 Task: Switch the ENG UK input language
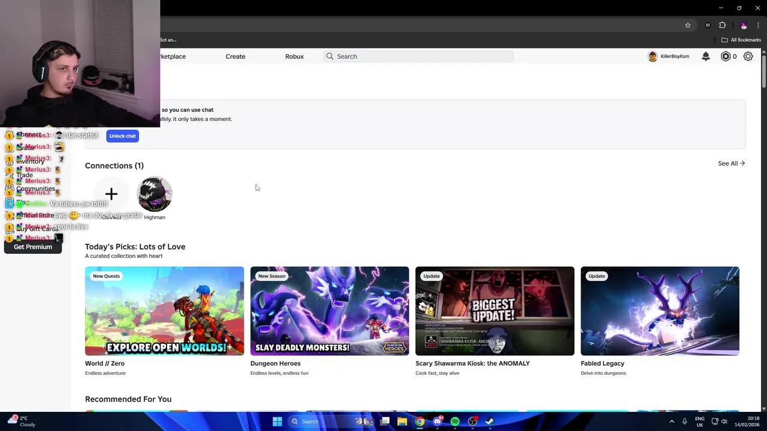(x=700, y=421)
